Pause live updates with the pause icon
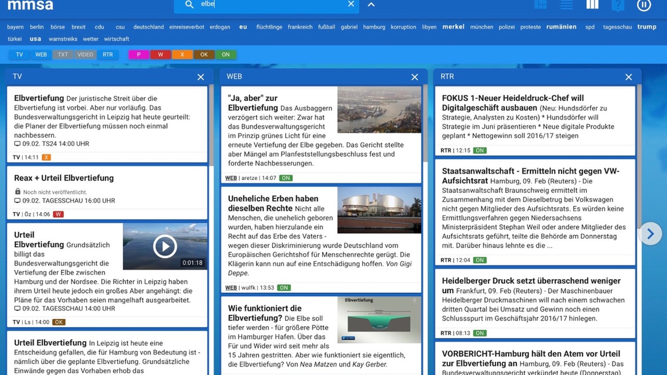 tap(644, 5)
